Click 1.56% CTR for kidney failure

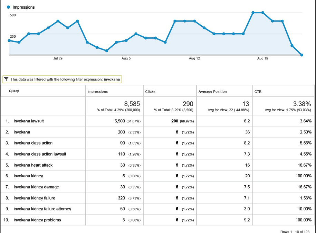pos(306,198)
